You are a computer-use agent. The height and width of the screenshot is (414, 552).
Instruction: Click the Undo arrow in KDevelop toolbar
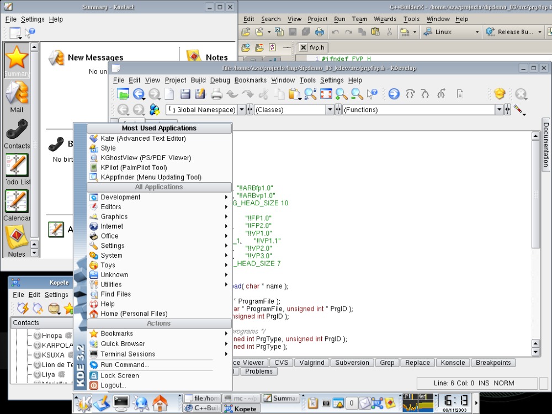(232, 94)
